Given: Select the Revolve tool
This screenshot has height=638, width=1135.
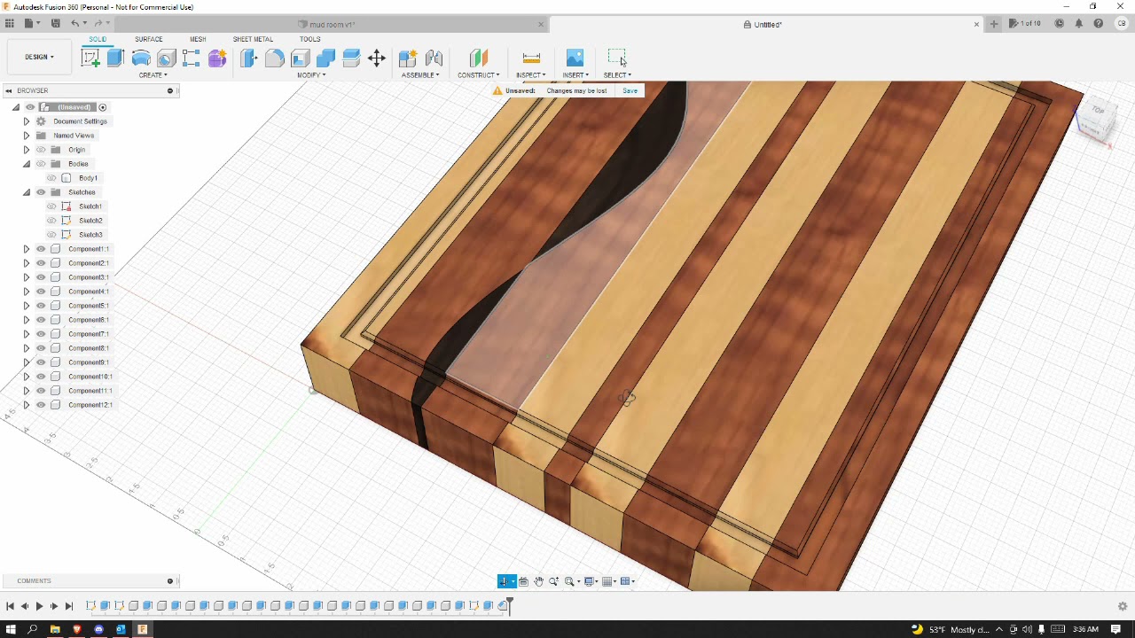Looking at the screenshot, I should (141, 58).
